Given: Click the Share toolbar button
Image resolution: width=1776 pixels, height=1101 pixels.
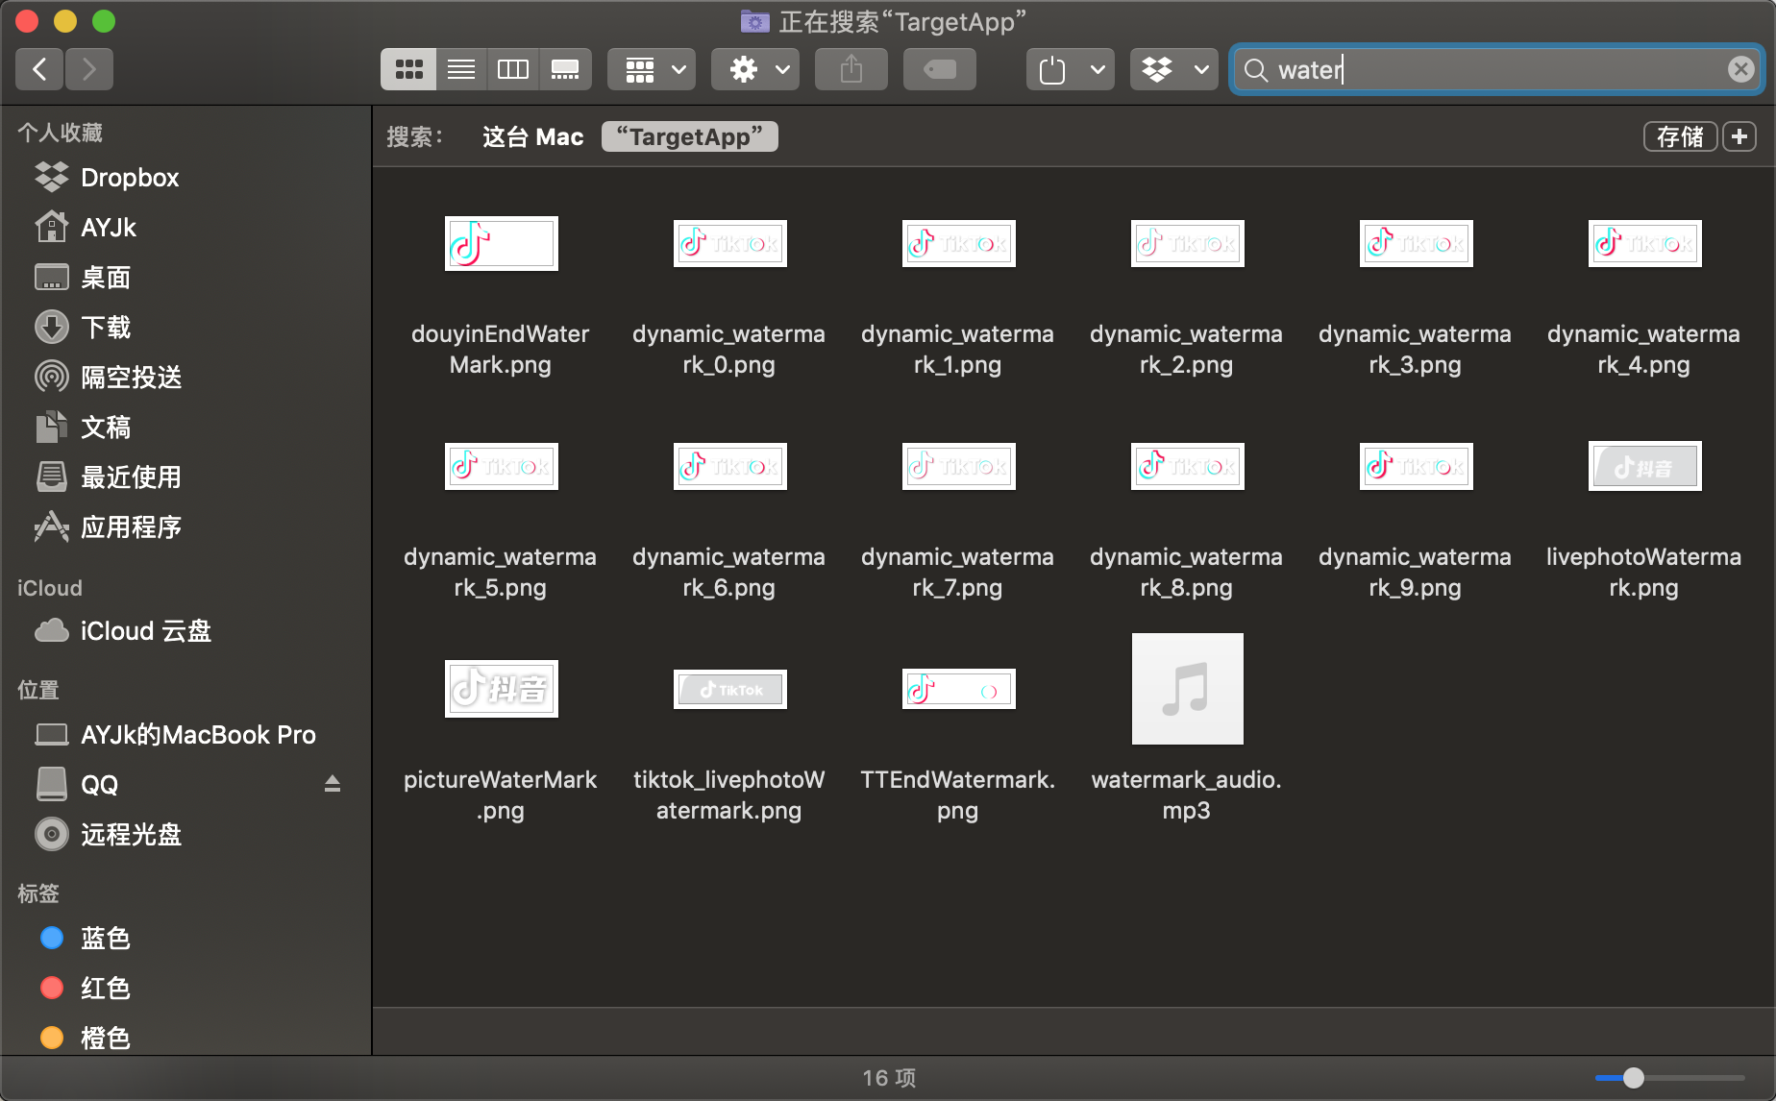Looking at the screenshot, I should click(x=851, y=69).
